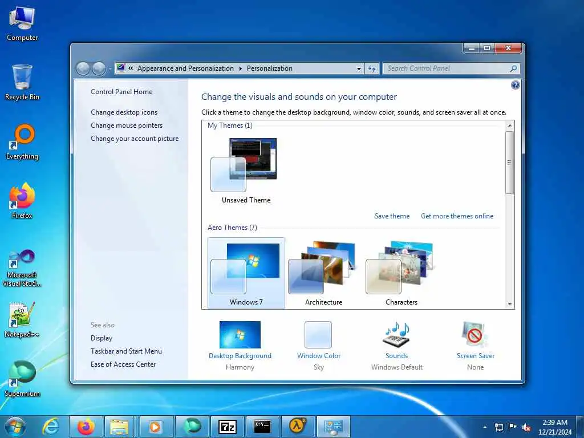Launch Internet Explorer from the taskbar
Viewport: 584px width, 438px height.
51,427
